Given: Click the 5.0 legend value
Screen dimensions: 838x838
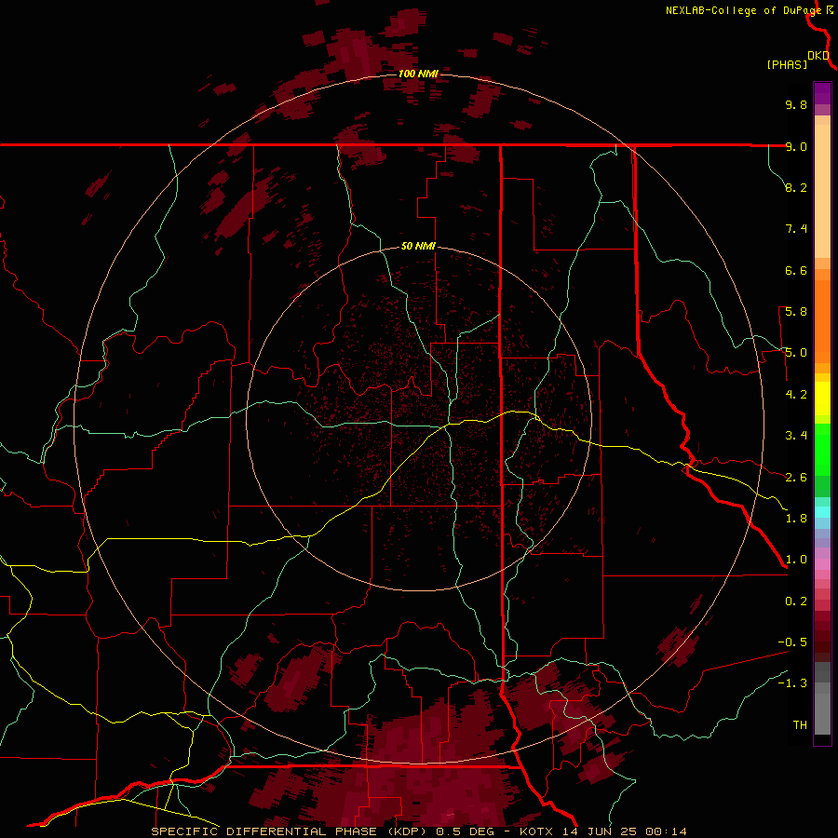Looking at the screenshot, I should click(x=796, y=353).
